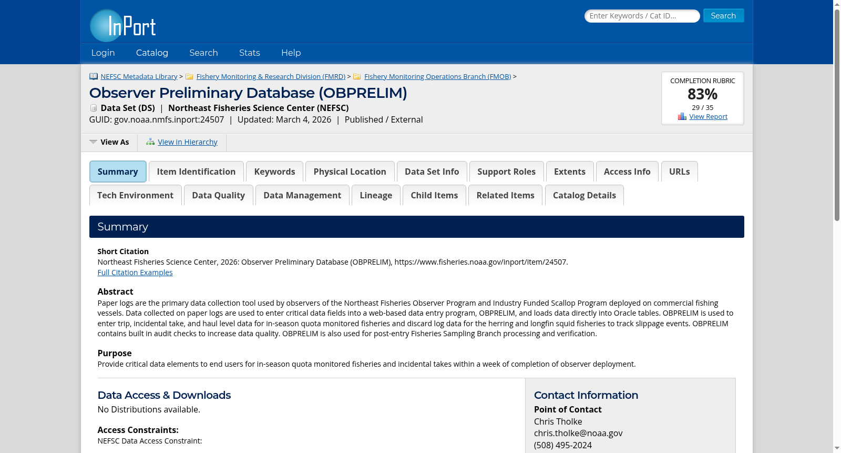
Task: Open Fishery Monitoring Operations Branch link
Action: (x=437, y=77)
